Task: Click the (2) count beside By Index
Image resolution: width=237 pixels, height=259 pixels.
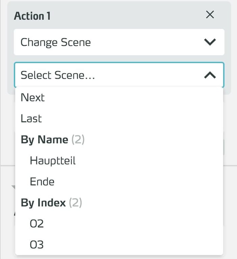Action: (76, 203)
